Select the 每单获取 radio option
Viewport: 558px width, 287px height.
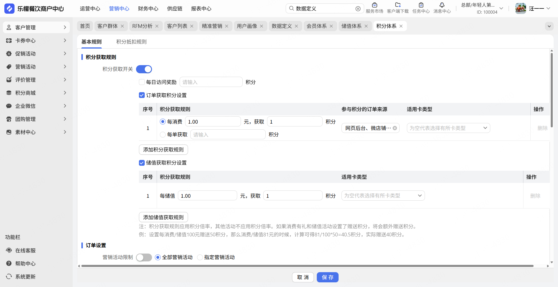(x=163, y=135)
